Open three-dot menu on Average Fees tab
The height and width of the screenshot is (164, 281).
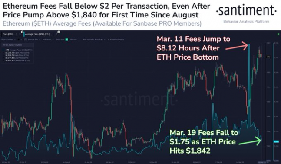pyautogui.click(x=53, y=34)
